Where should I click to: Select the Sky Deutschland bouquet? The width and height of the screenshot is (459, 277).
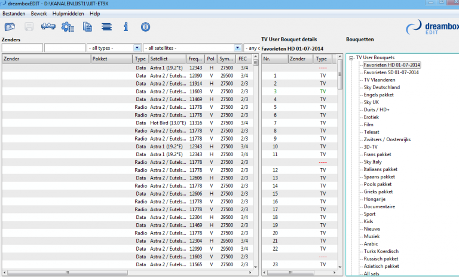pyautogui.click(x=381, y=87)
